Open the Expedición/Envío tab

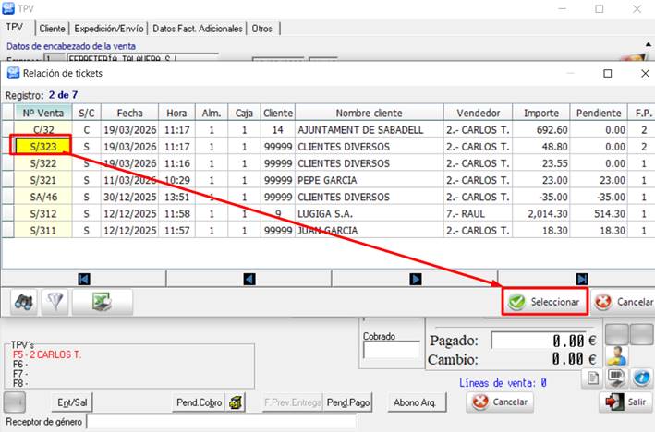pyautogui.click(x=110, y=29)
